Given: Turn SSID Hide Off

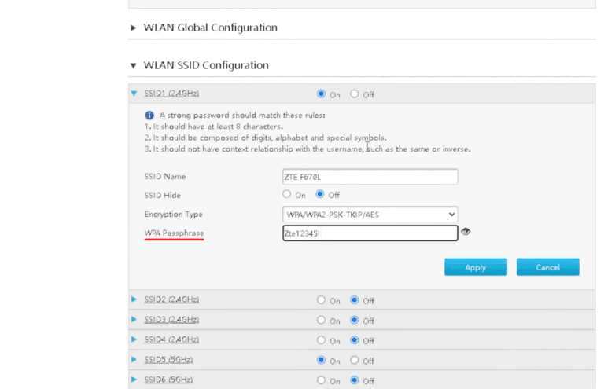Looking at the screenshot, I should pyautogui.click(x=320, y=194).
